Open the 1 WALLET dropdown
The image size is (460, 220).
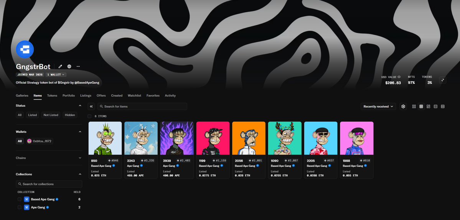point(56,75)
